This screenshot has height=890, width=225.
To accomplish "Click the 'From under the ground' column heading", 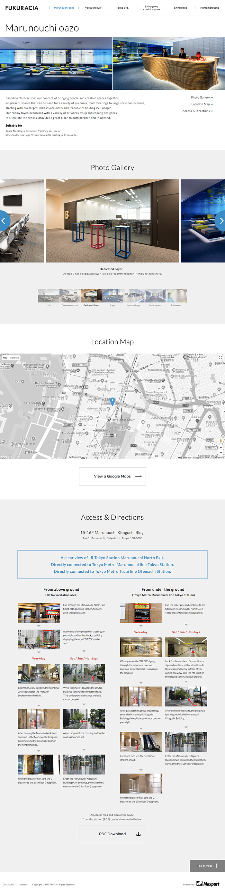I will (163, 589).
